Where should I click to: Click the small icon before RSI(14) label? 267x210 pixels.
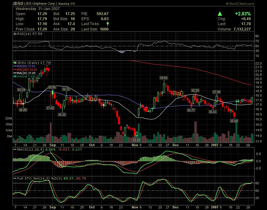[15, 34]
